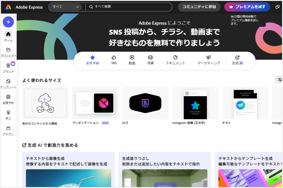This screenshot has width=283, height=188.
Task: Open アドオン in the sidebar
Action: pyautogui.click(x=8, y=131)
